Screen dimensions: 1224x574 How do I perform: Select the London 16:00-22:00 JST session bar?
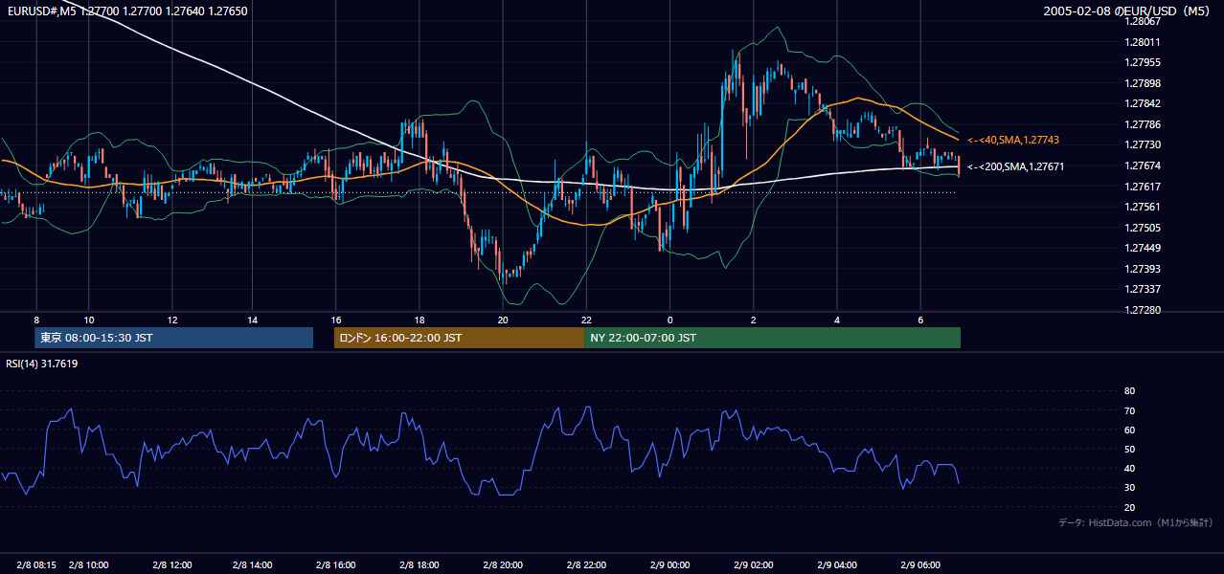(459, 338)
